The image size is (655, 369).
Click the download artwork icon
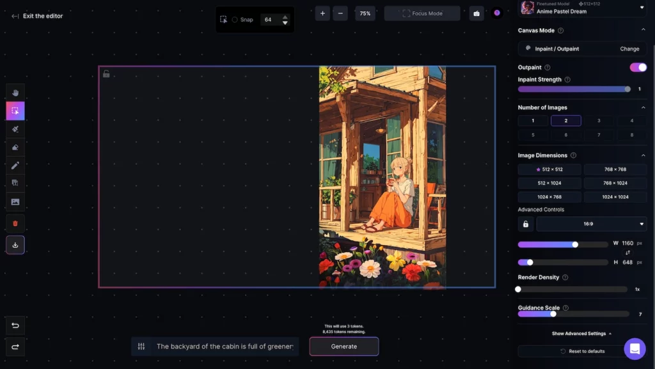15,245
